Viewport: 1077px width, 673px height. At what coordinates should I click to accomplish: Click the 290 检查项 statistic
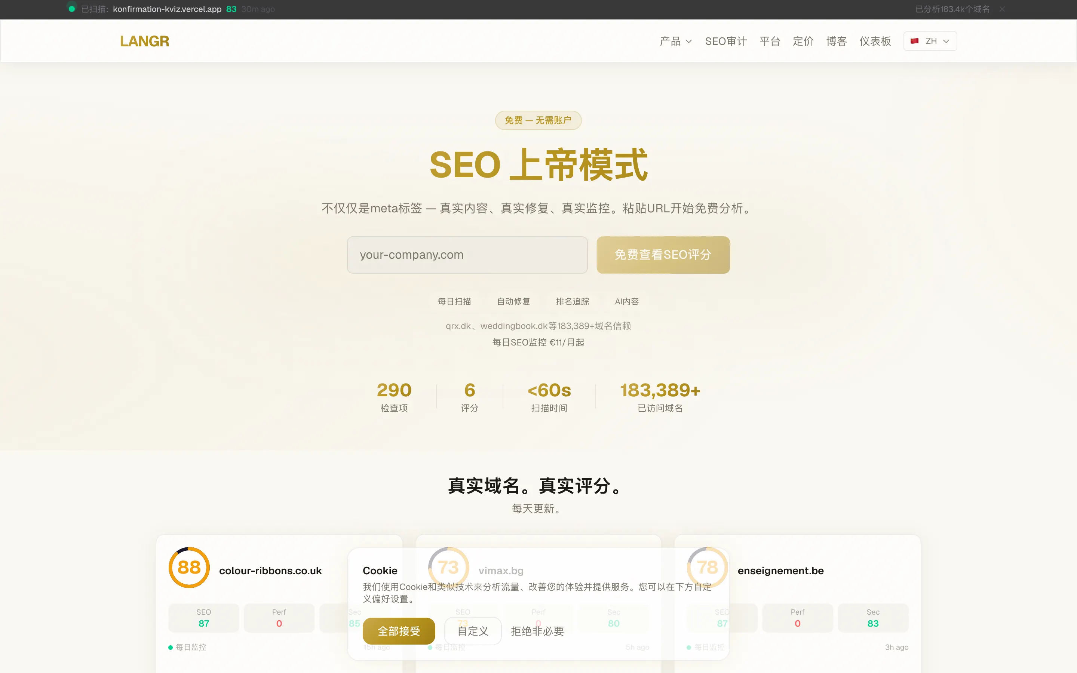point(394,397)
